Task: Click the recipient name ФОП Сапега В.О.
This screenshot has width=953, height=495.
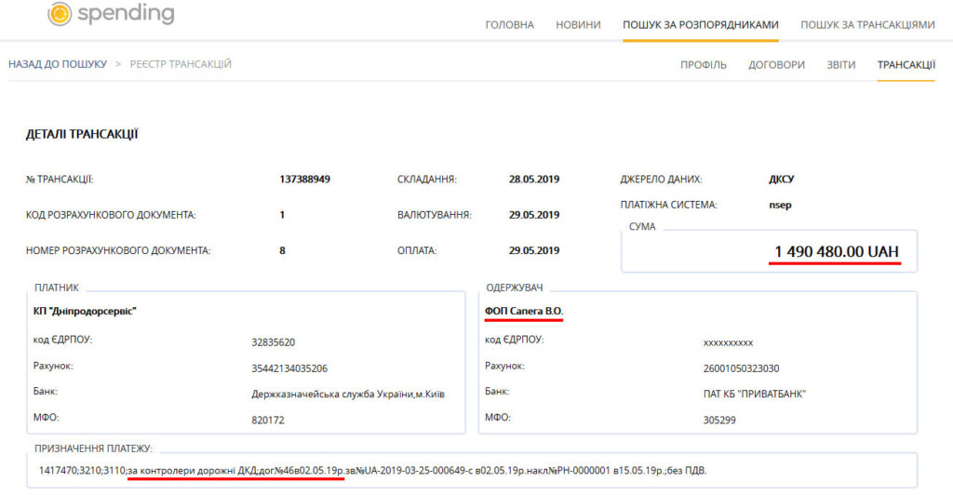Action: click(x=524, y=311)
